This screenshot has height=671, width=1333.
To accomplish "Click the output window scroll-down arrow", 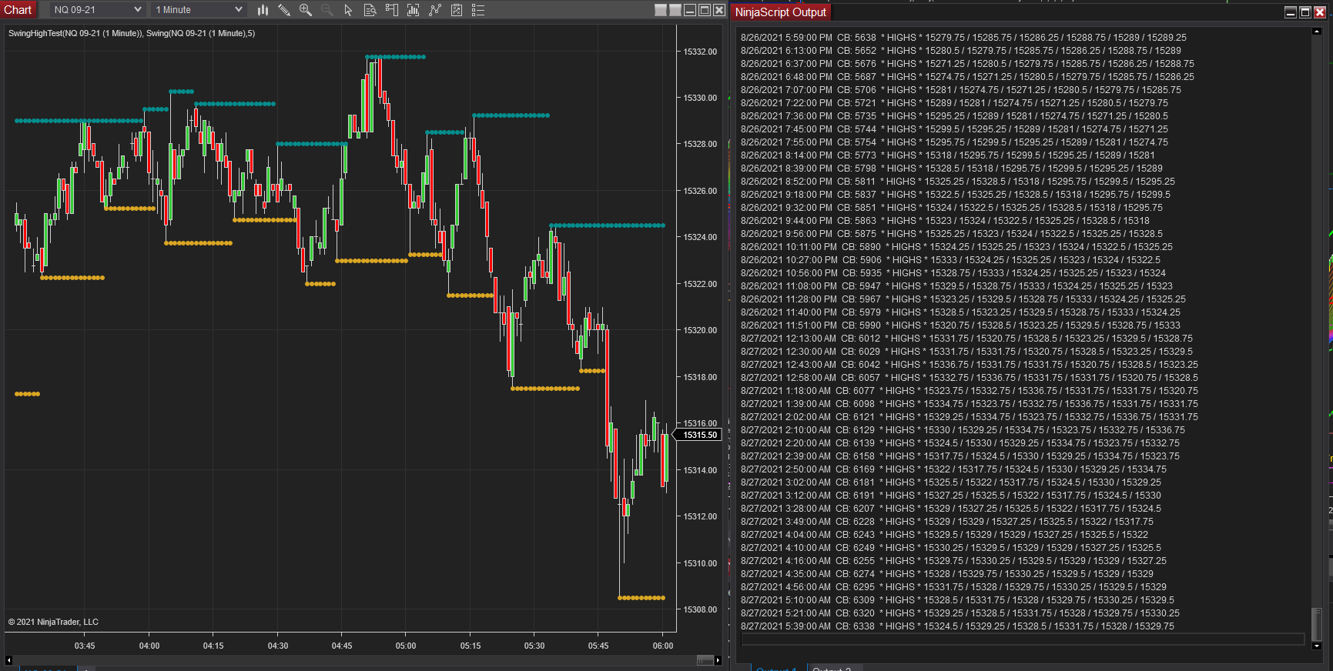I will 1317,646.
